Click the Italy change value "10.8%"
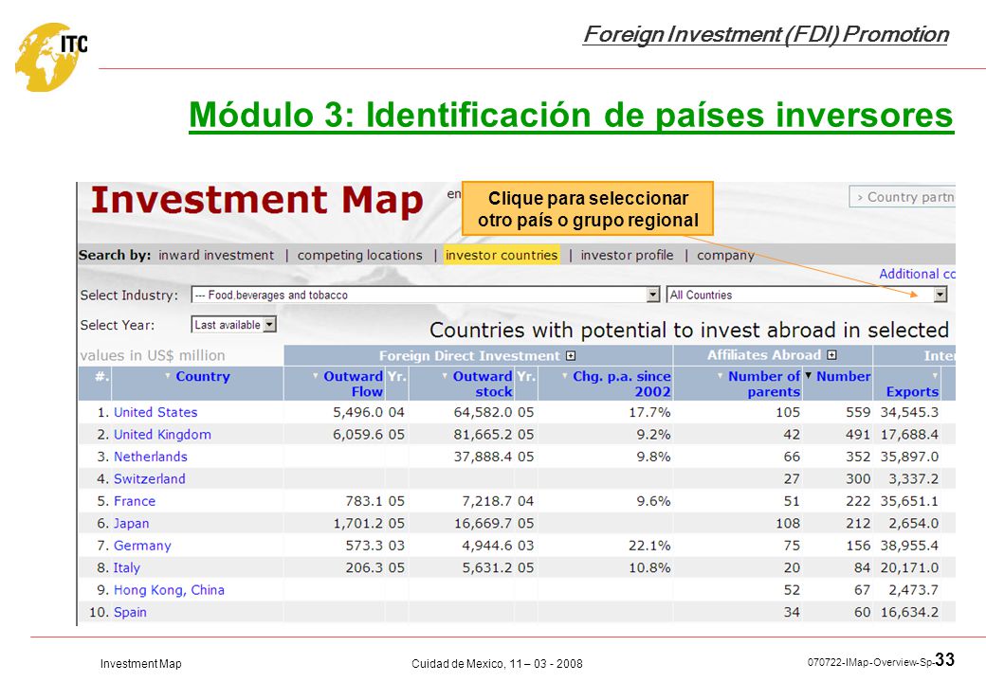 649,567
